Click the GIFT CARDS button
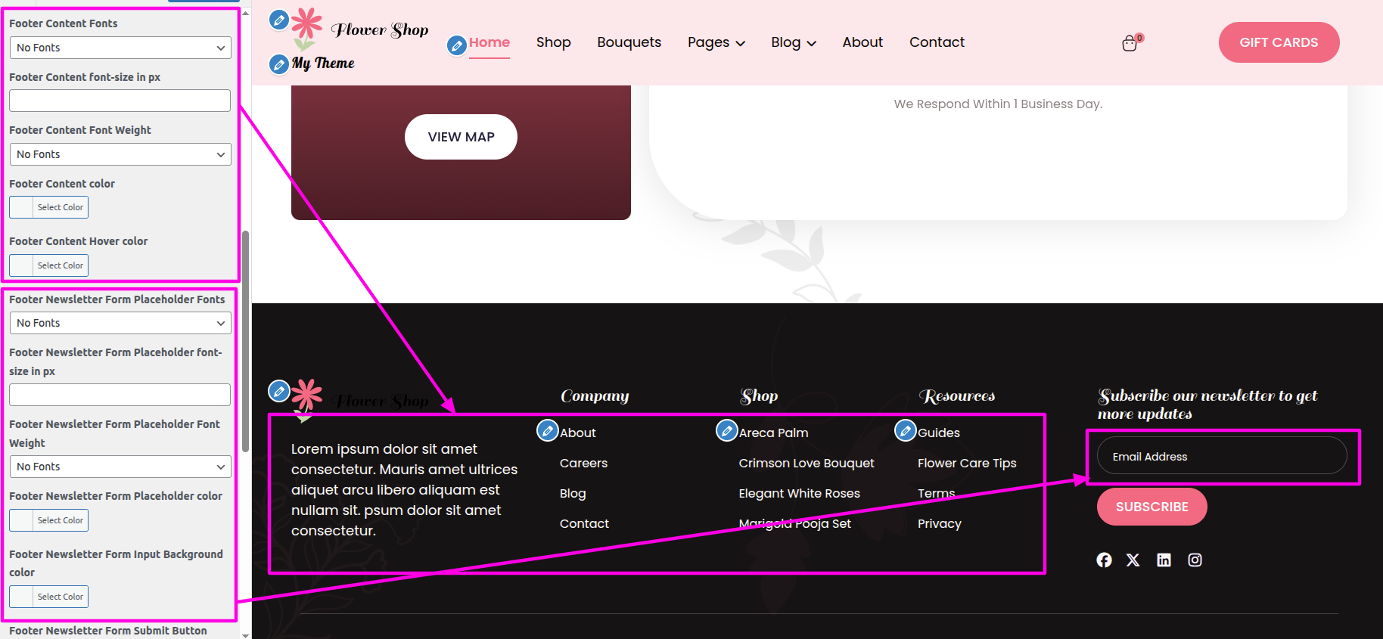Viewport: 1383px width, 639px height. (x=1279, y=42)
